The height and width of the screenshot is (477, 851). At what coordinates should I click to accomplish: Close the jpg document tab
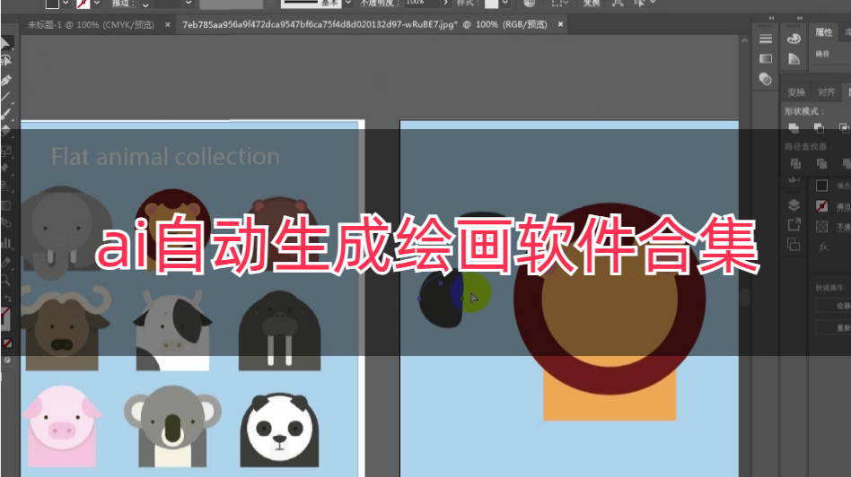(560, 24)
